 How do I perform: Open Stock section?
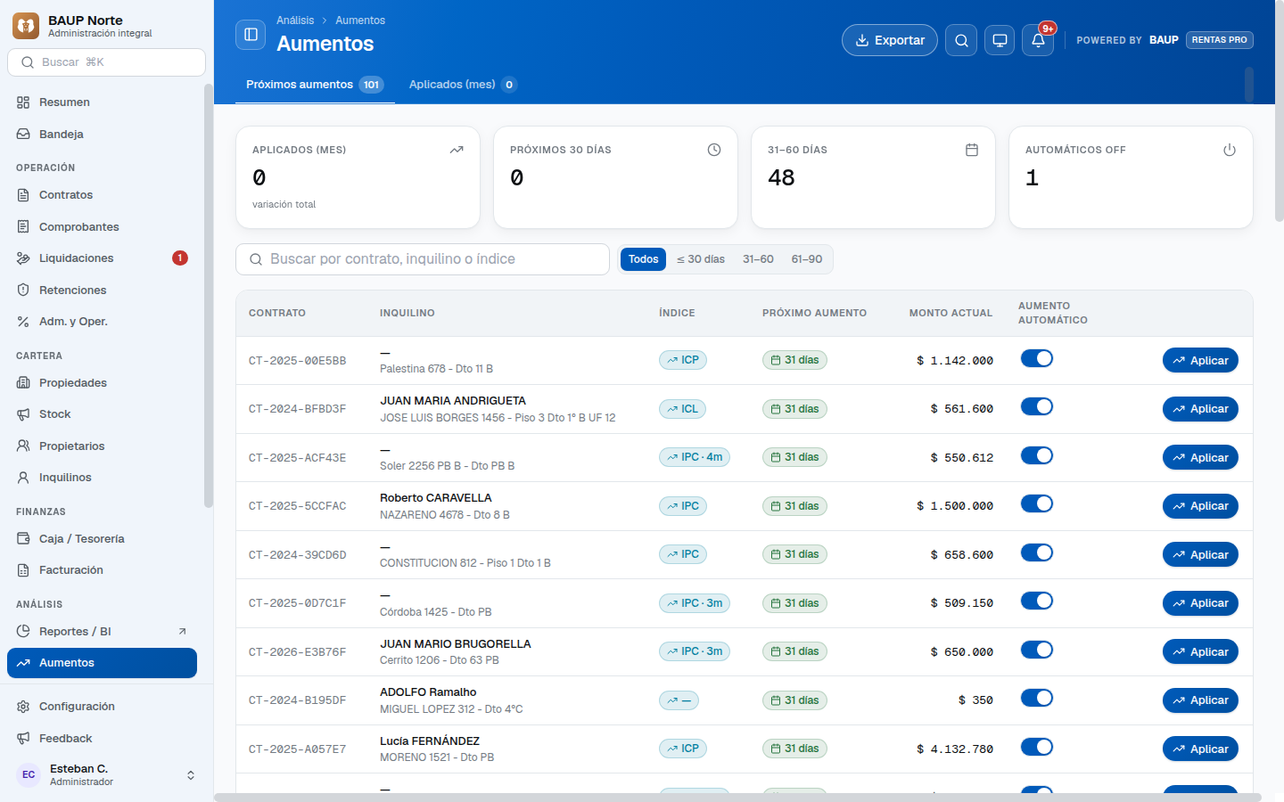102,414
